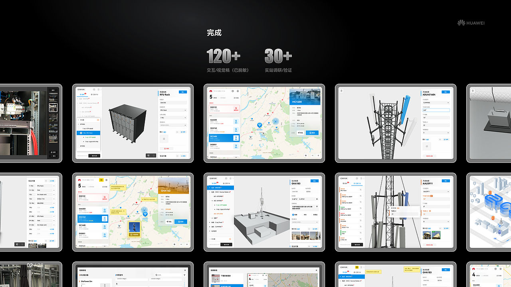Open remark dropdown in RFU Rack panel
This screenshot has height=287, width=511.
coord(173,125)
